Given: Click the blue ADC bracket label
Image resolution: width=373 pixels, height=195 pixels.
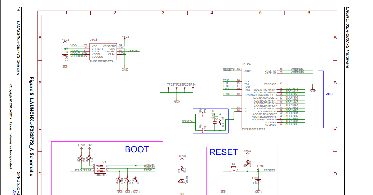Looking at the screenshot, I should point(329,94).
